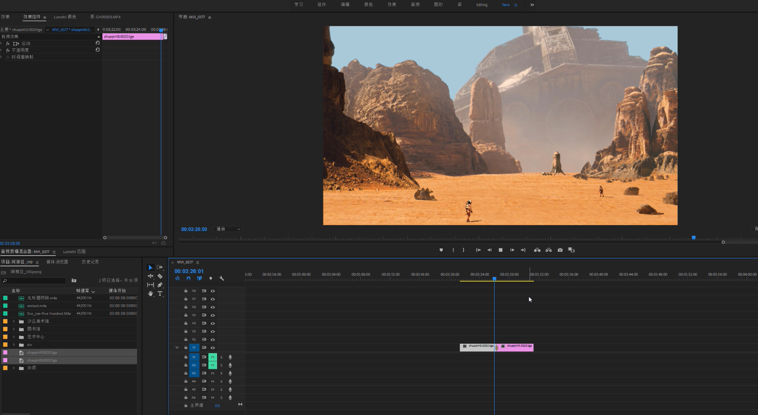This screenshot has width=758, height=415.
Task: Stop playback in the program monitor
Action: tap(500, 250)
